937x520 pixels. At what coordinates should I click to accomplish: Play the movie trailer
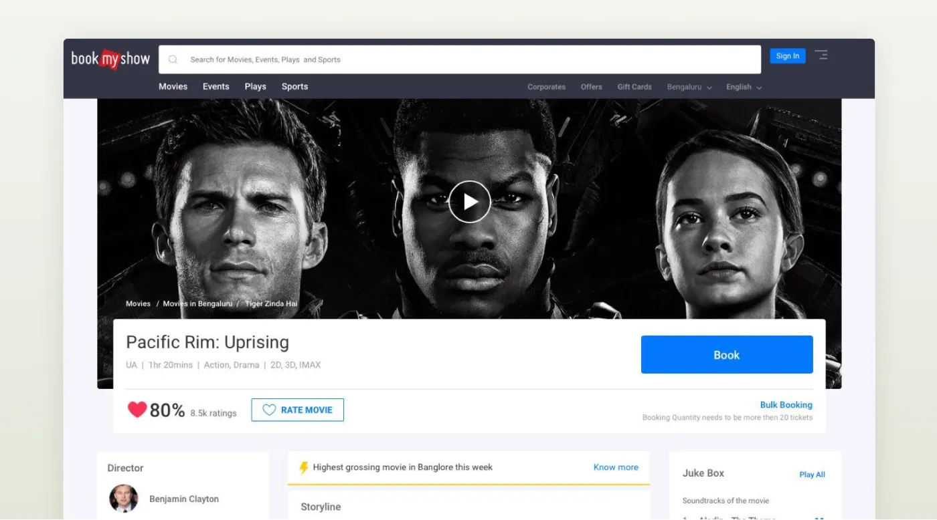click(x=469, y=201)
